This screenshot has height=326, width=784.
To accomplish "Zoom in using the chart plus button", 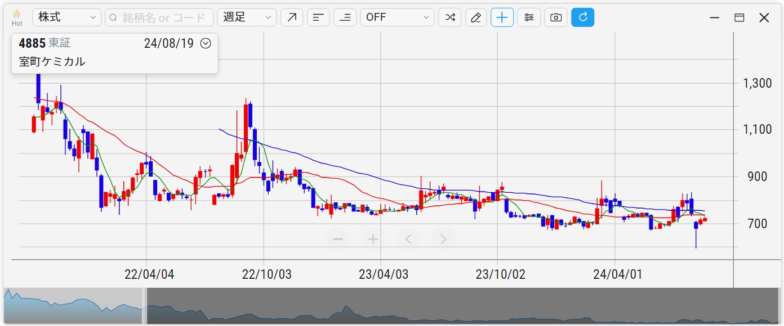I will (x=373, y=239).
